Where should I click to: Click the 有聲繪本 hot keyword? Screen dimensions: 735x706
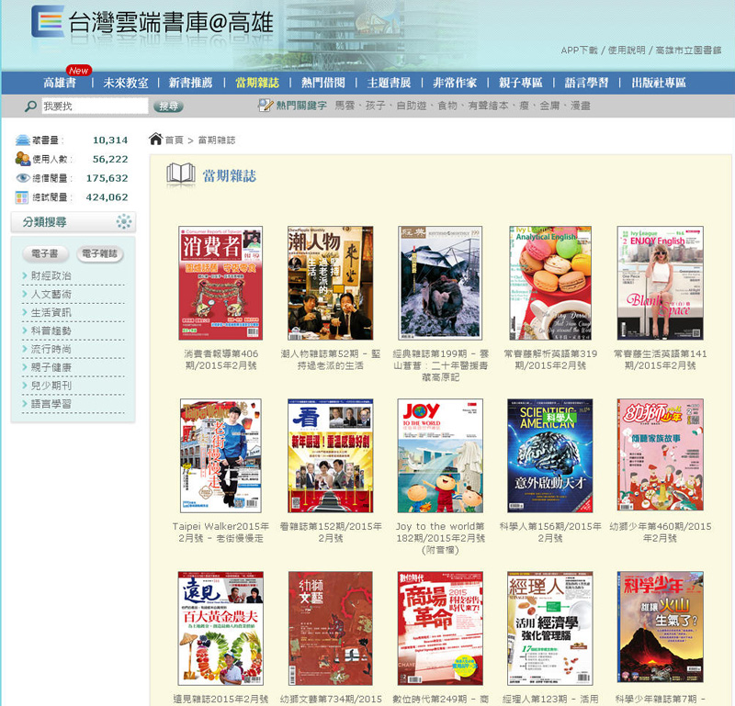pyautogui.click(x=488, y=106)
